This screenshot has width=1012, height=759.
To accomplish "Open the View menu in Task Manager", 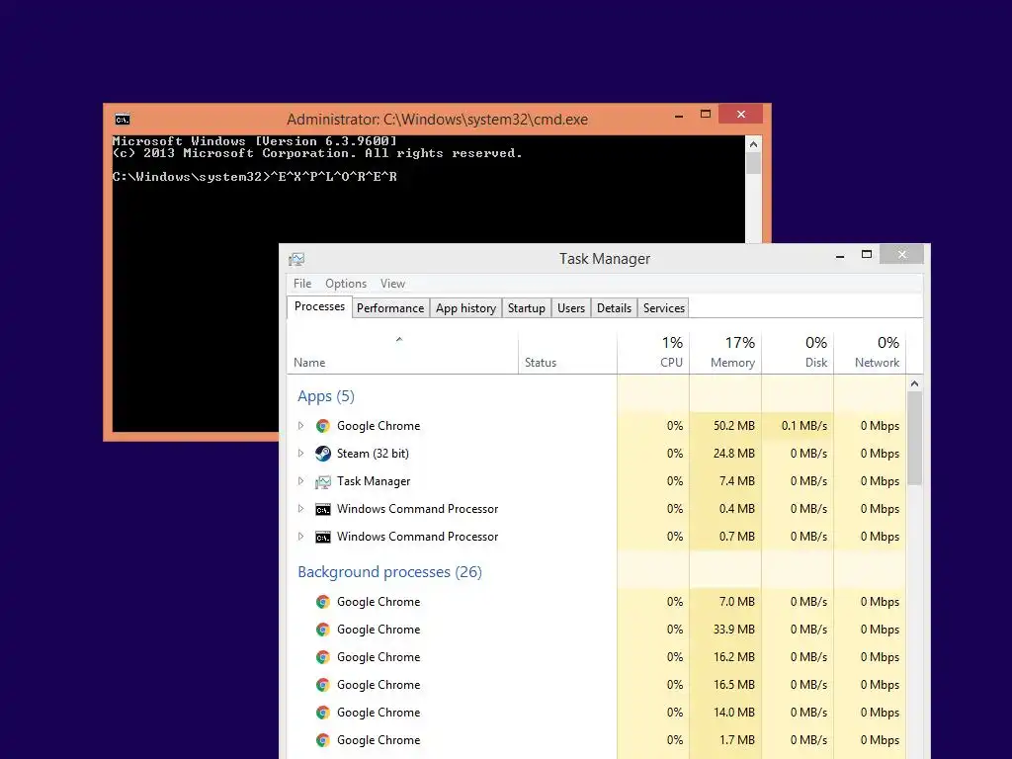I will coord(392,284).
